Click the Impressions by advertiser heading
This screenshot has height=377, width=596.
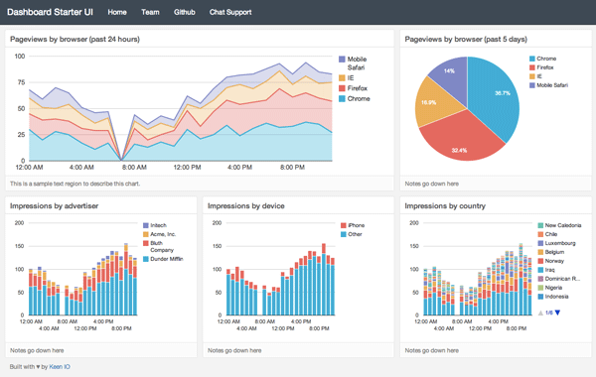54,205
